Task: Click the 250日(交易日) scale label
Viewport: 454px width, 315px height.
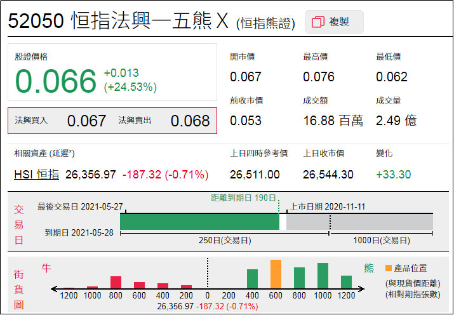Action: tap(225, 240)
